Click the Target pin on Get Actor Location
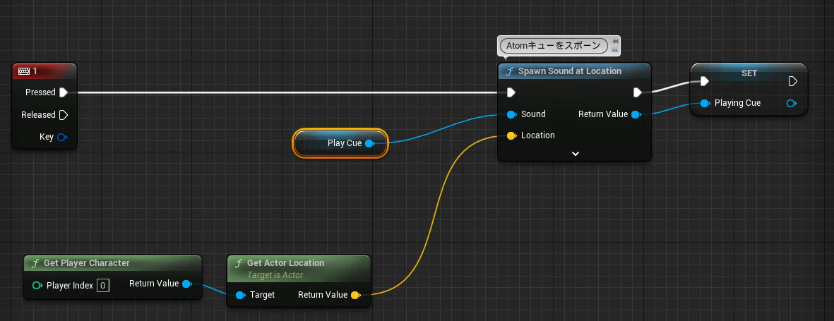834x321 pixels. pyautogui.click(x=241, y=295)
